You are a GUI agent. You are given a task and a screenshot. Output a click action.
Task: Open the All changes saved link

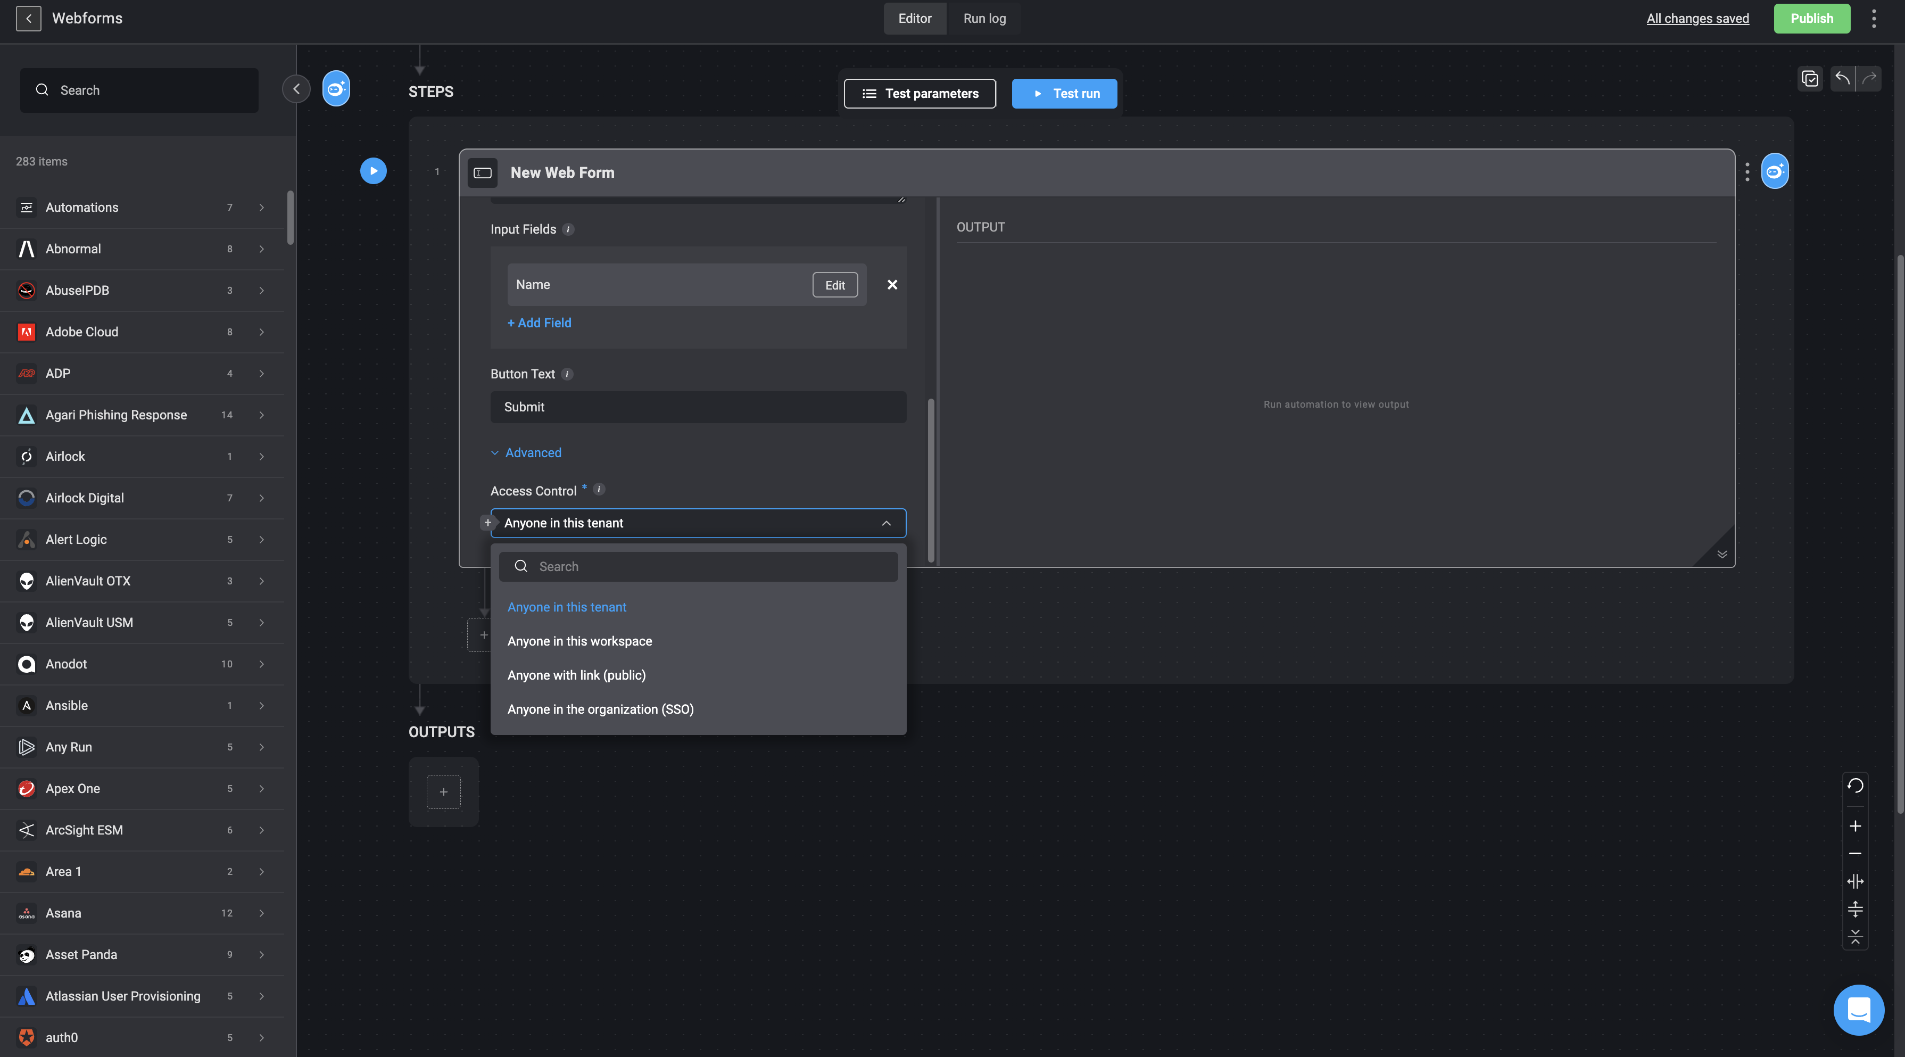click(x=1697, y=19)
